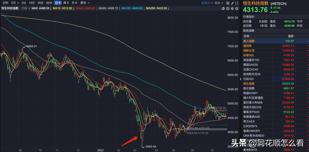Remove the indicator with the X icon
This screenshot has height=152, width=309.
pos(237,9)
